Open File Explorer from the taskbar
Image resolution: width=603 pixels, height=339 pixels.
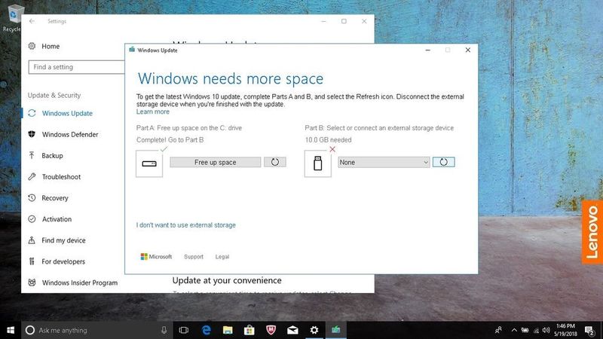pyautogui.click(x=228, y=330)
